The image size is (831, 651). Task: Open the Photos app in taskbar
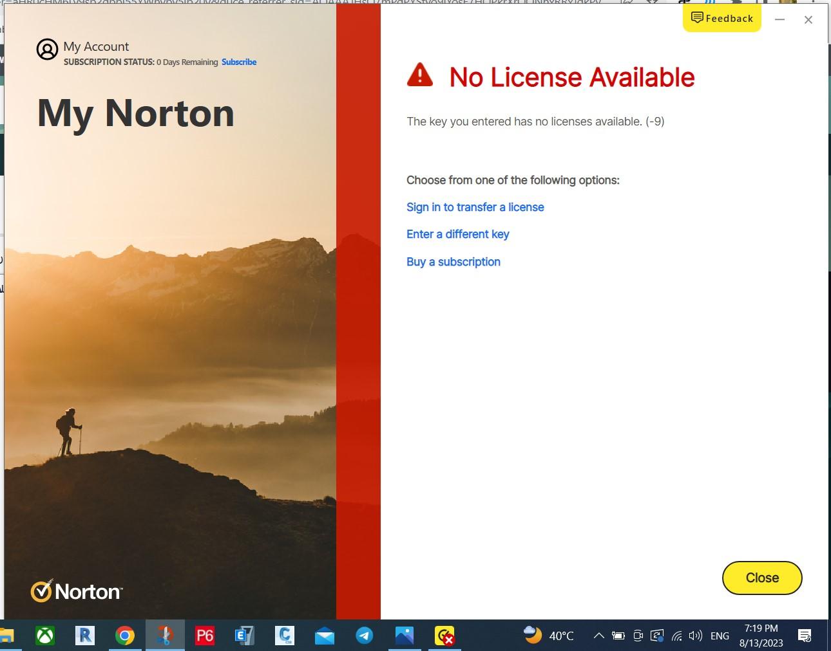[404, 636]
